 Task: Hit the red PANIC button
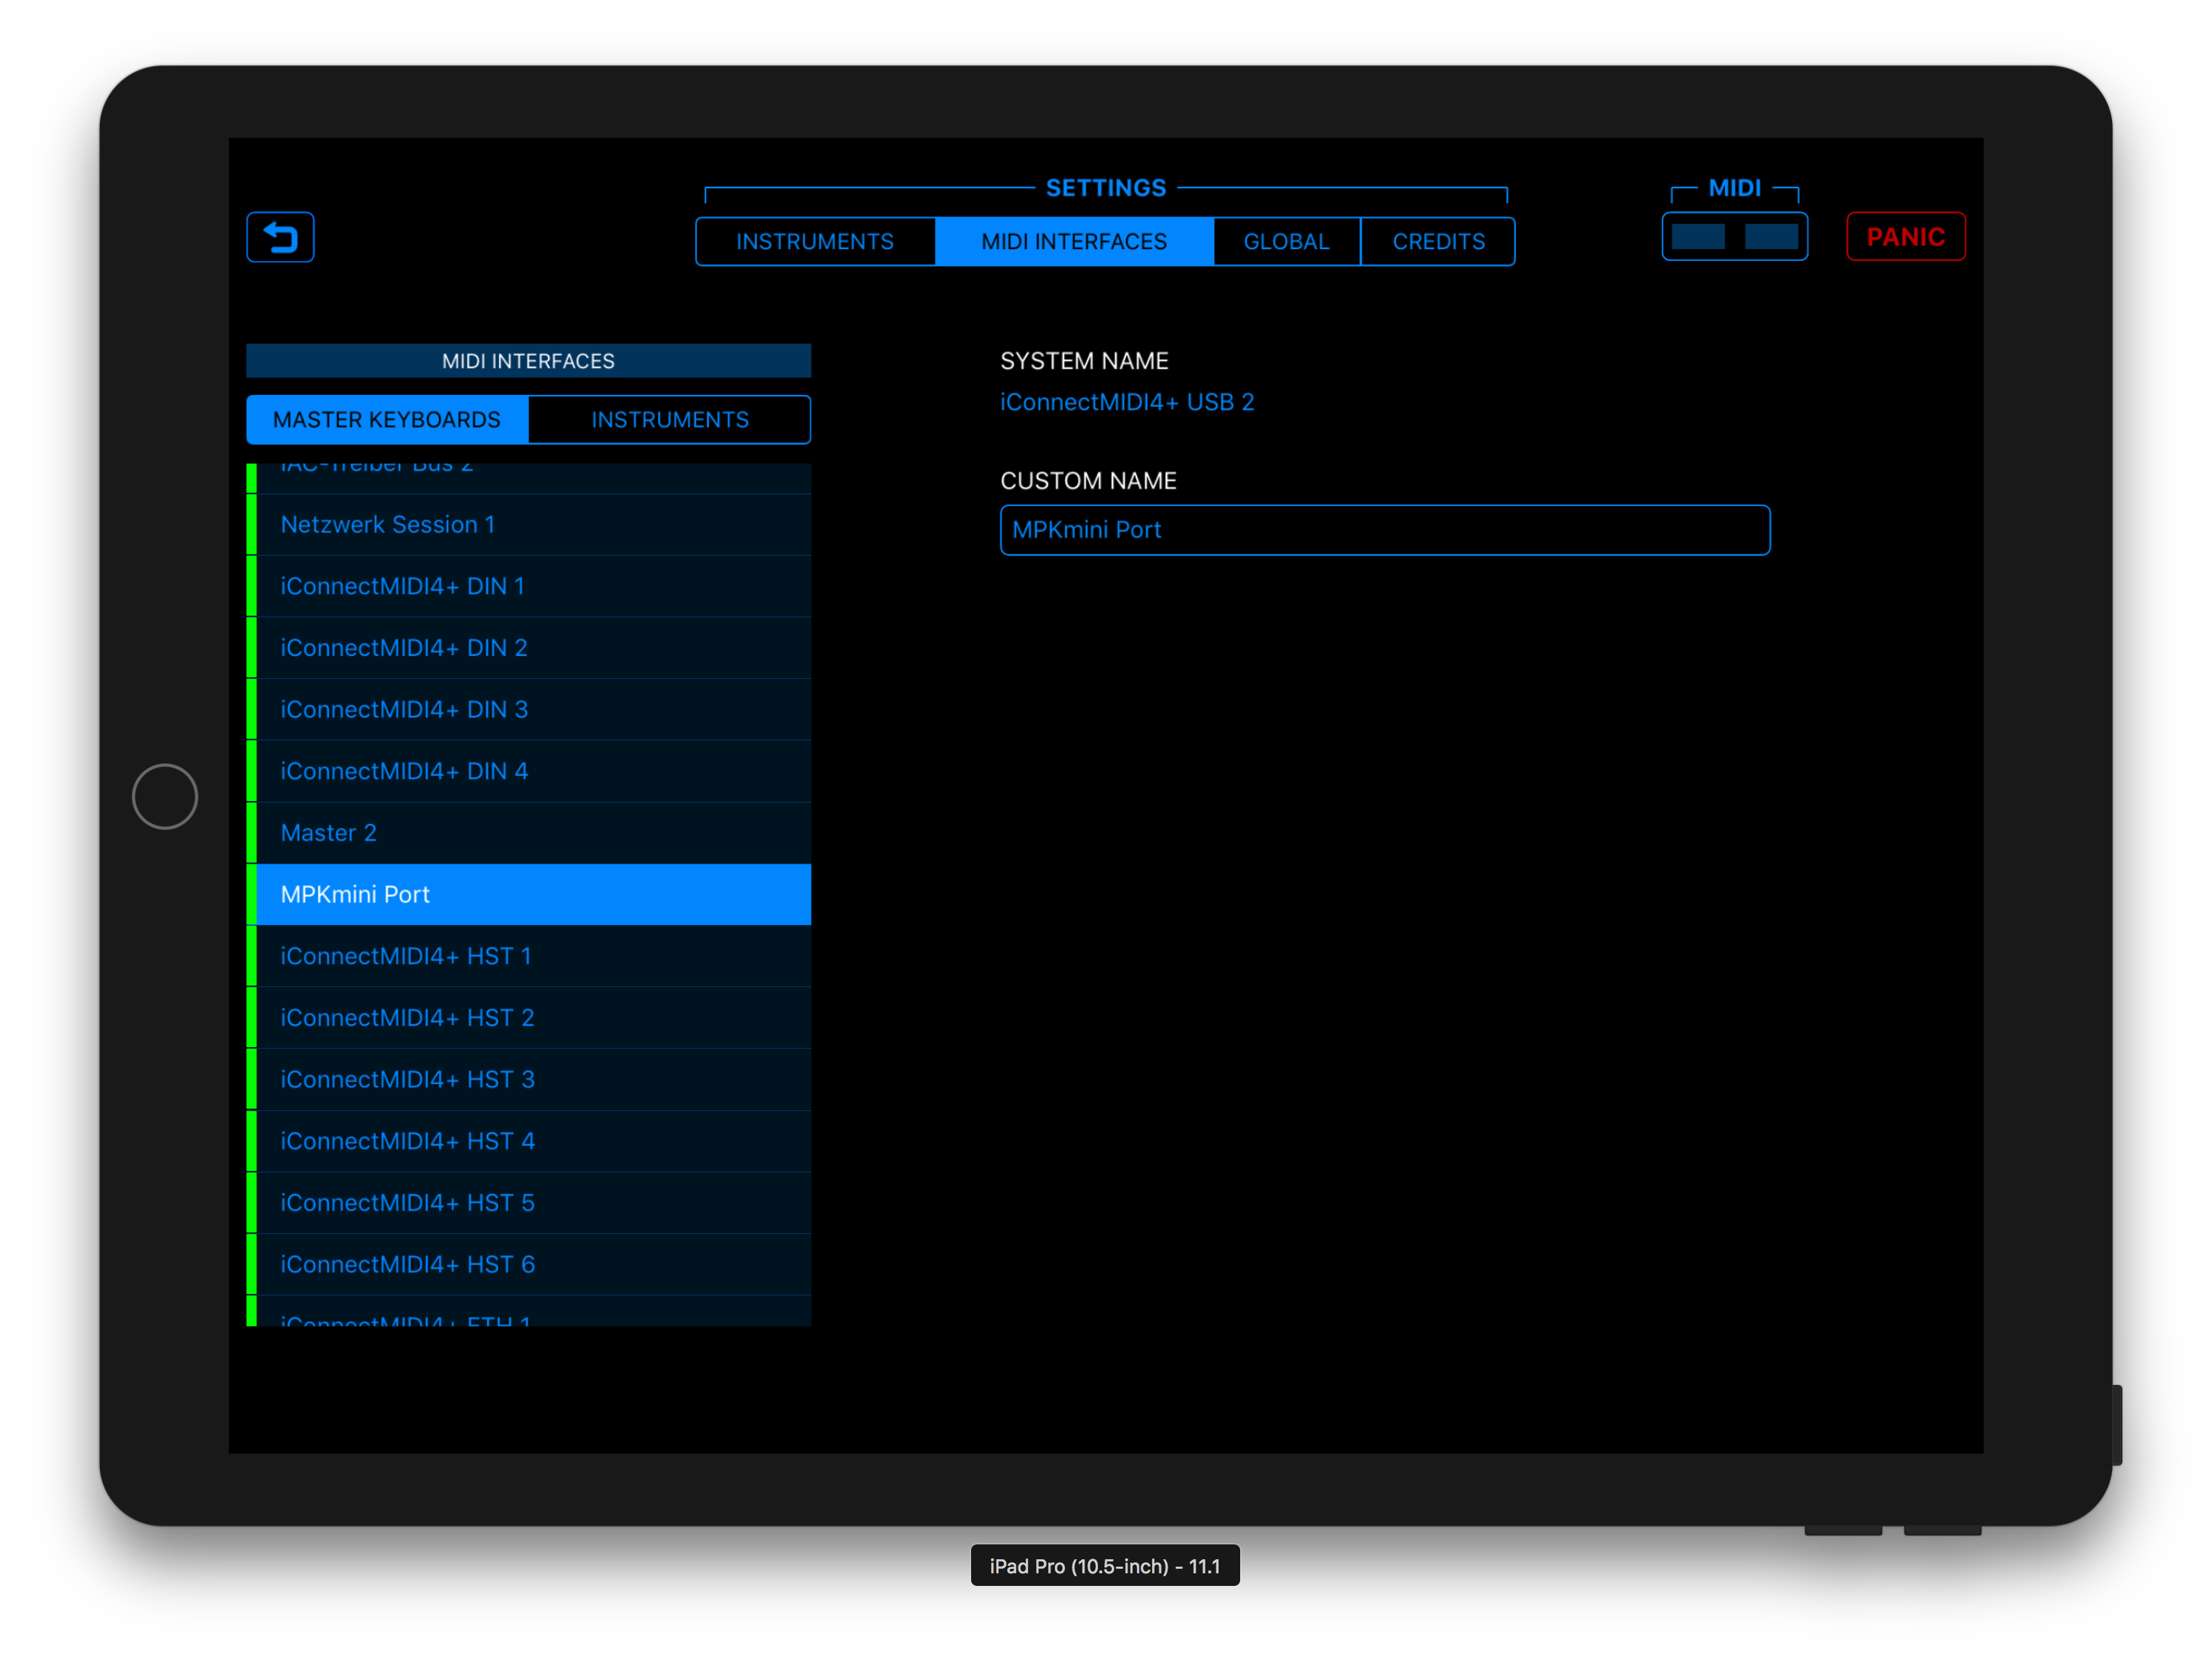tap(1905, 237)
